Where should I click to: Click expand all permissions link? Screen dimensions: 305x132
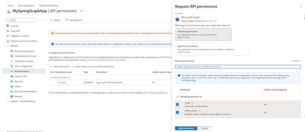pos(296,61)
